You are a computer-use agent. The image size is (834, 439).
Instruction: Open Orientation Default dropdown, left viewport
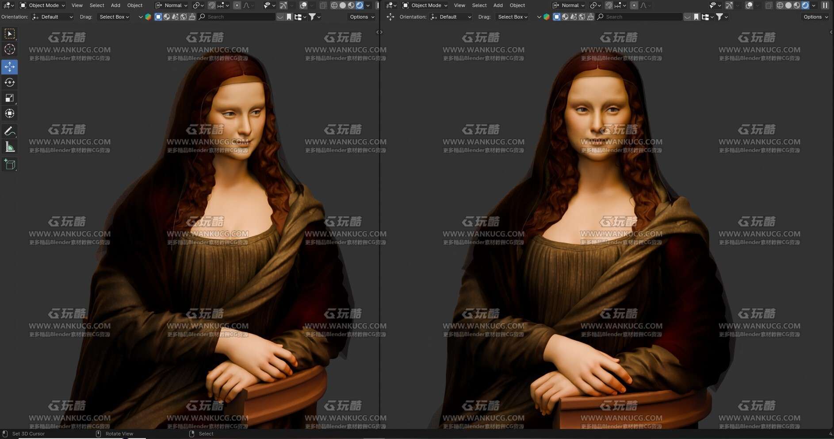pyautogui.click(x=52, y=17)
